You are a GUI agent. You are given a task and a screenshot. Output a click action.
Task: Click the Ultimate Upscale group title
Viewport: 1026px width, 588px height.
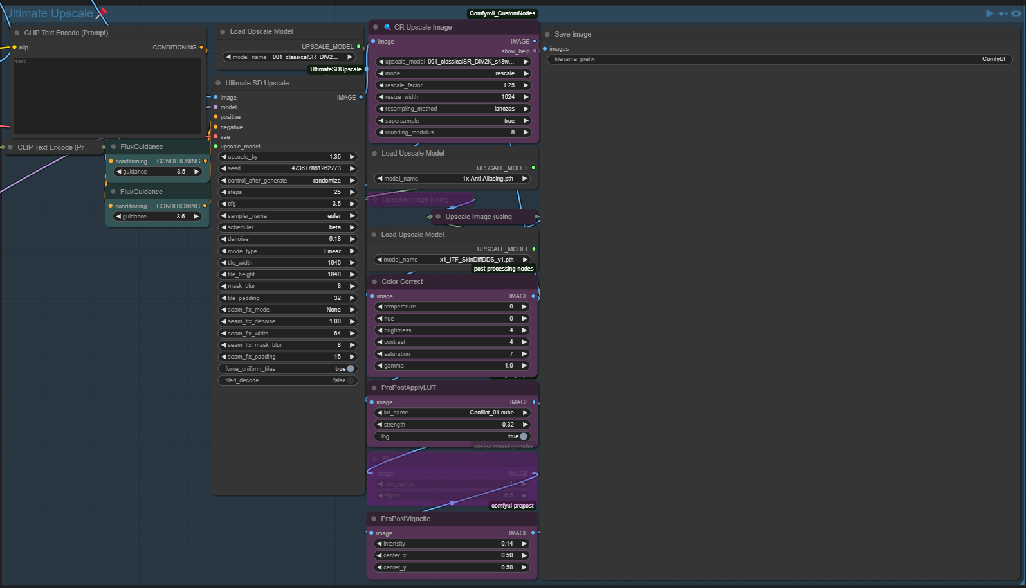click(x=50, y=13)
